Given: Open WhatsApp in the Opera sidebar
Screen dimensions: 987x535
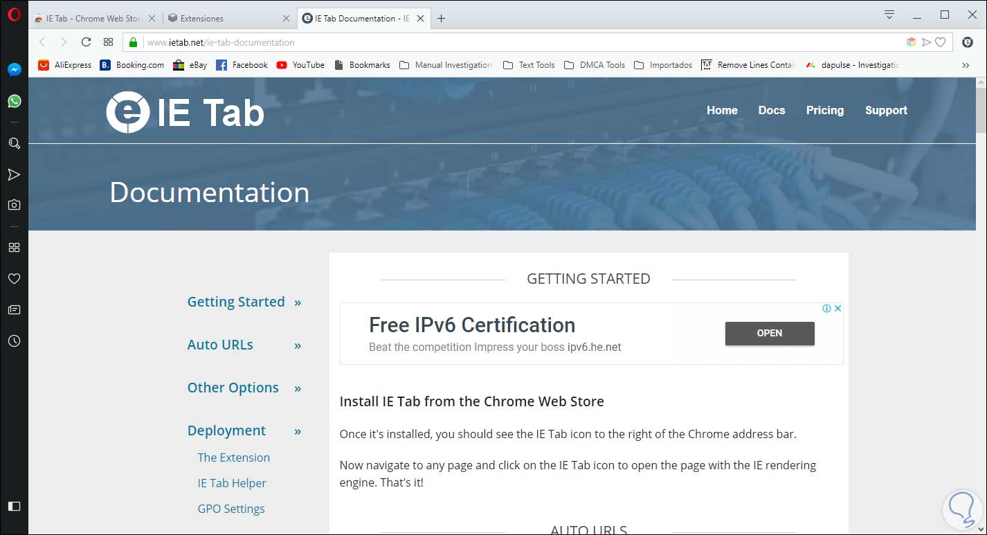Looking at the screenshot, I should pyautogui.click(x=14, y=101).
